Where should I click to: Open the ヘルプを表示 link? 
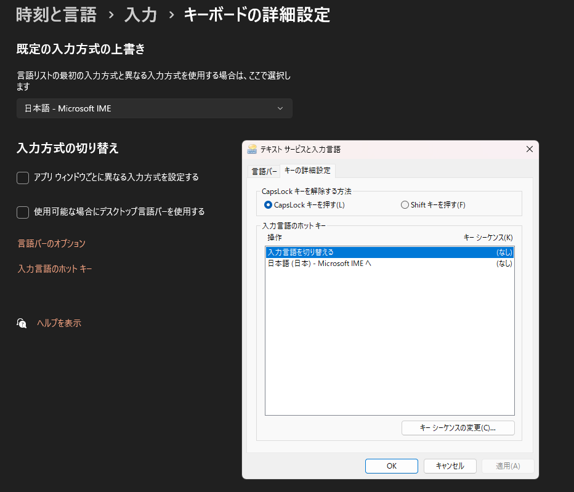click(59, 323)
